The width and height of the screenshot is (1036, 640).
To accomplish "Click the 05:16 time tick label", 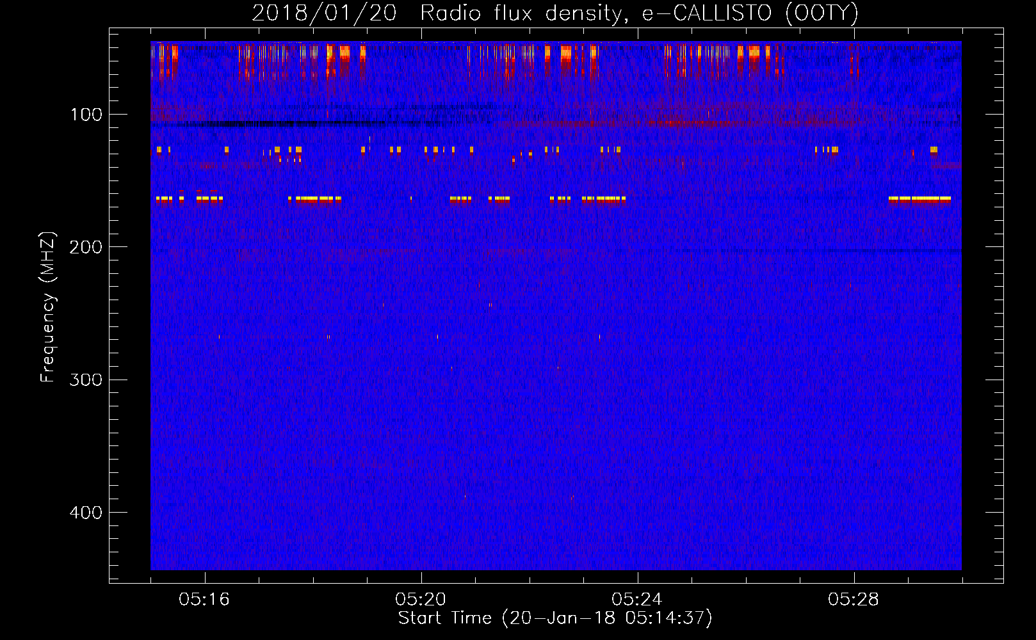I will click(204, 600).
